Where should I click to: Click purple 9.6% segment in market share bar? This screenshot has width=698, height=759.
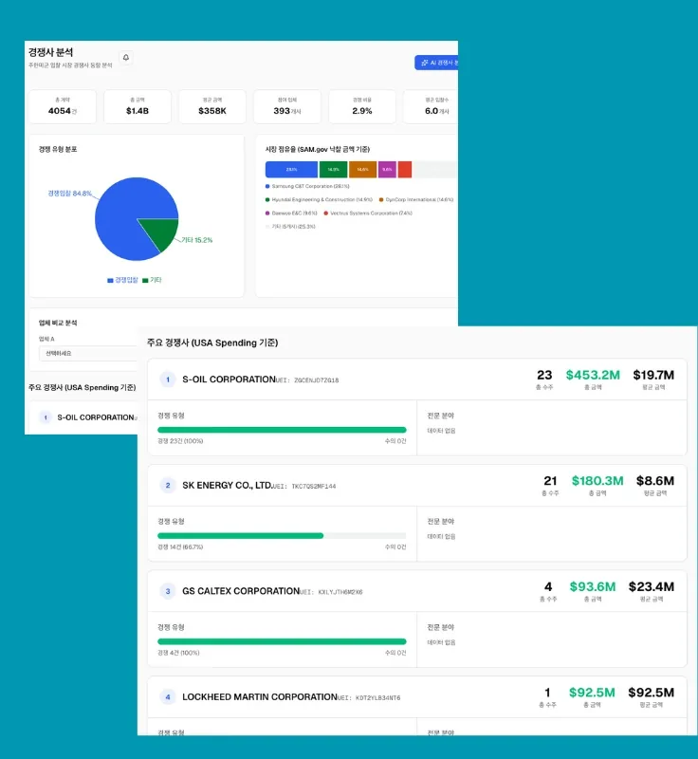point(388,170)
